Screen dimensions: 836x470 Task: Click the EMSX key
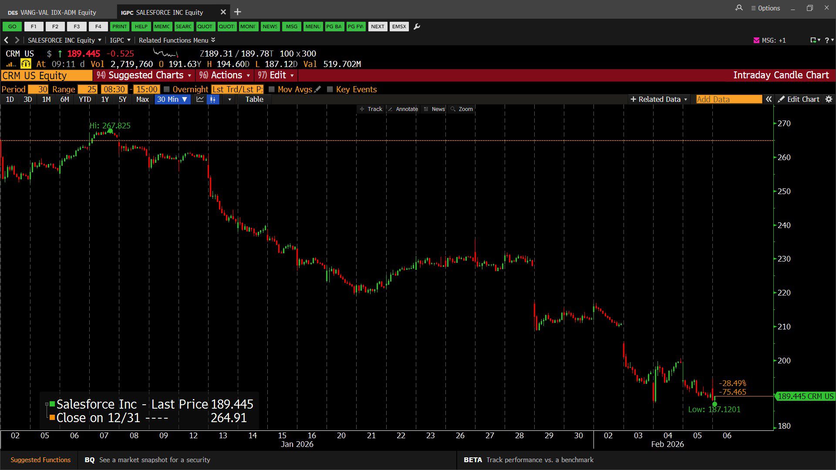click(x=399, y=27)
